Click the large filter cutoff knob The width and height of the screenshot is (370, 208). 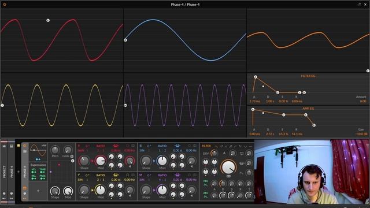pos(228,167)
